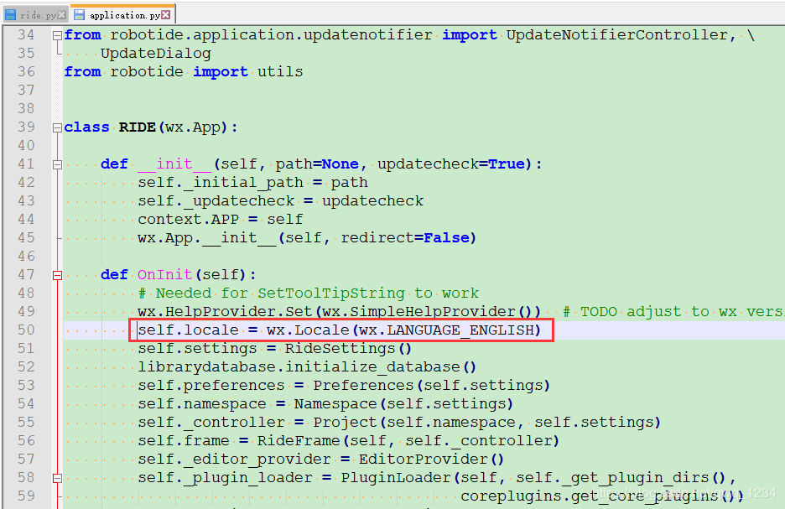This screenshot has width=785, height=509.
Task: Click on Project( in line 55
Action: [x=350, y=423]
